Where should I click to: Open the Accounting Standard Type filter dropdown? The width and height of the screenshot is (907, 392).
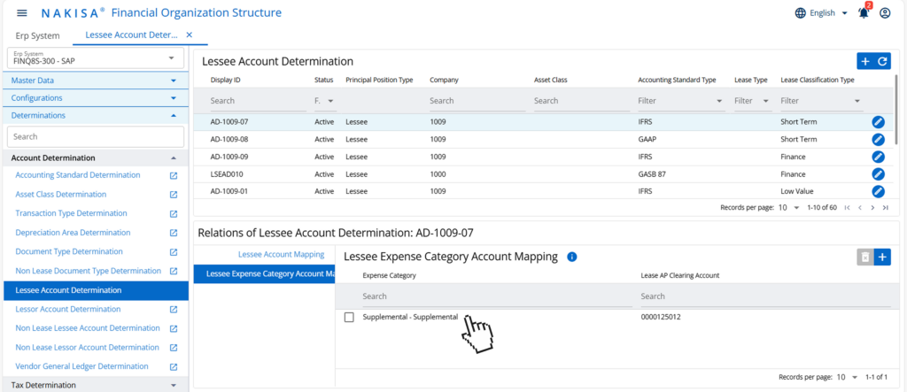[x=681, y=101]
